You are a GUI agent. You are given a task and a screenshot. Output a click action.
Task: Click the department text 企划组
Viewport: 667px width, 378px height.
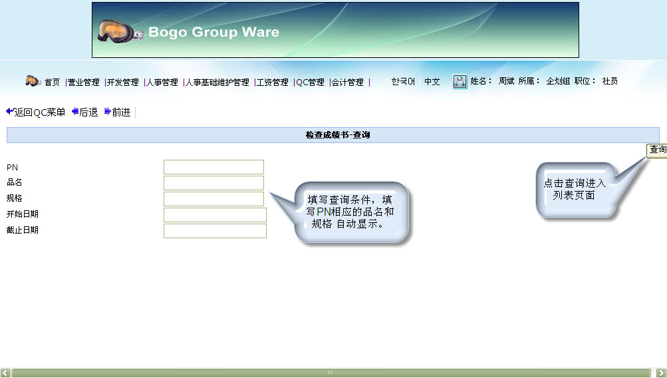[558, 81]
